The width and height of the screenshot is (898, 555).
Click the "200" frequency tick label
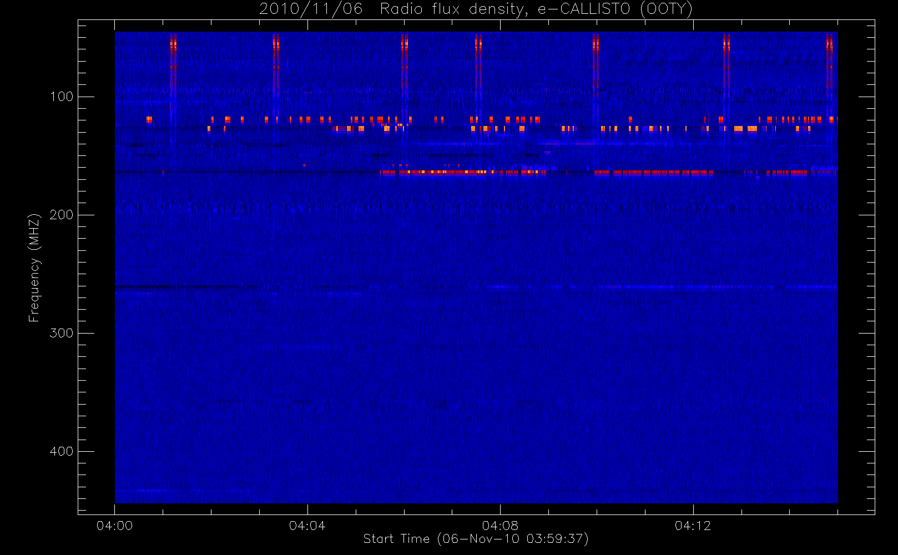(x=62, y=215)
